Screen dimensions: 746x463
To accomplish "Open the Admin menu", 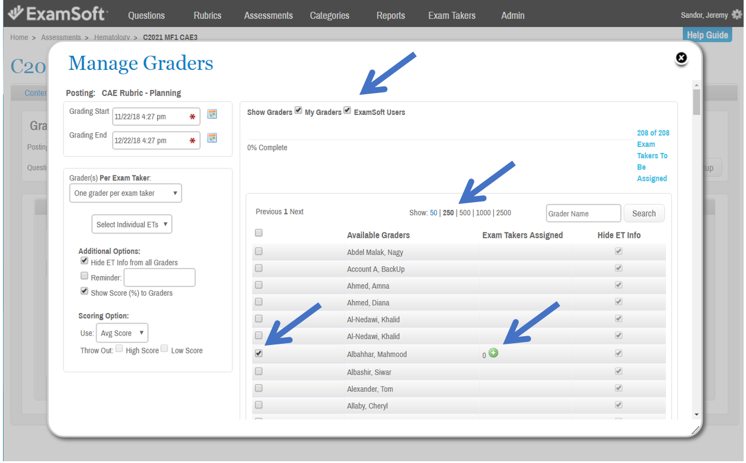I will 513,15.
